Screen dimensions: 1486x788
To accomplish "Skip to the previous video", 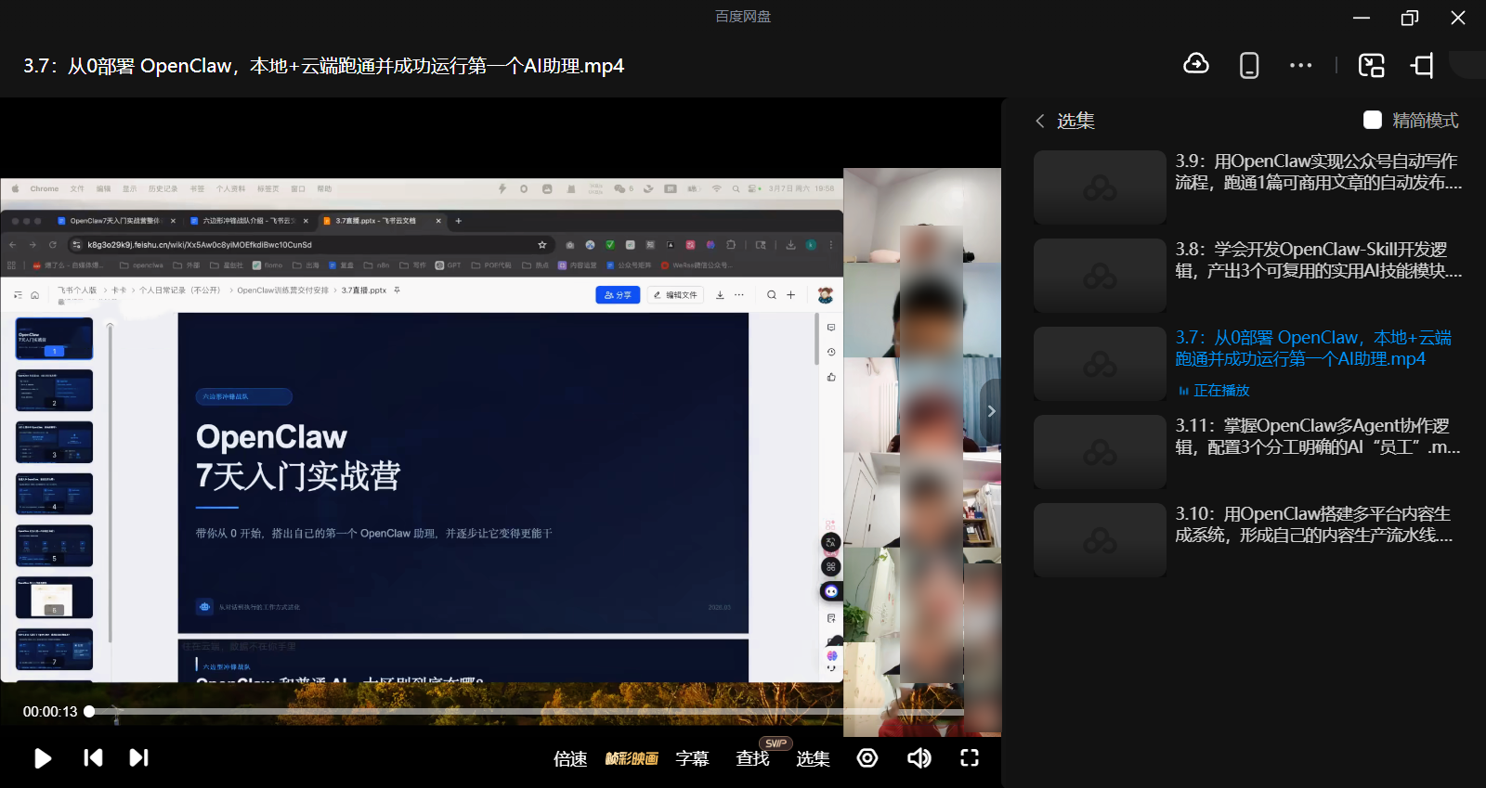I will (x=93, y=758).
